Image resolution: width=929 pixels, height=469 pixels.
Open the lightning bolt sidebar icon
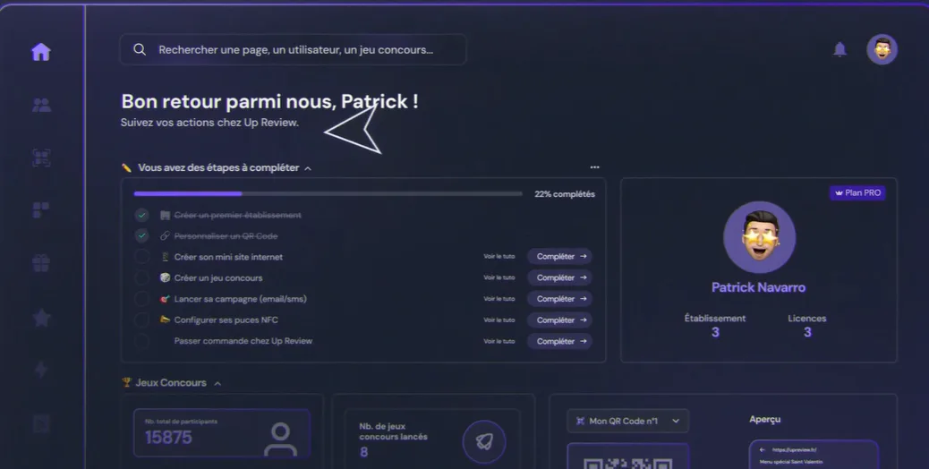click(41, 370)
